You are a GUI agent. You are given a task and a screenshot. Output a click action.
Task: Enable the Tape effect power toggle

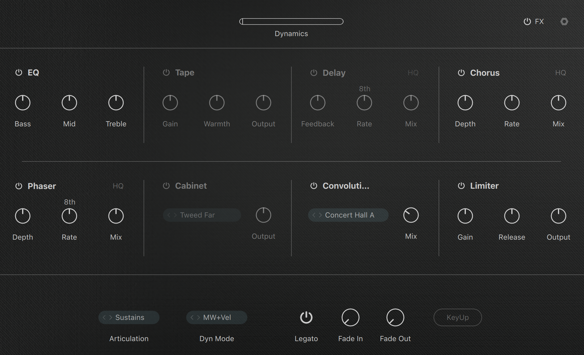coord(166,72)
